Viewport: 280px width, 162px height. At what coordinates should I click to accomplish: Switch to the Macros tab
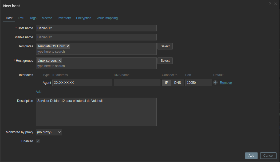click(x=47, y=18)
